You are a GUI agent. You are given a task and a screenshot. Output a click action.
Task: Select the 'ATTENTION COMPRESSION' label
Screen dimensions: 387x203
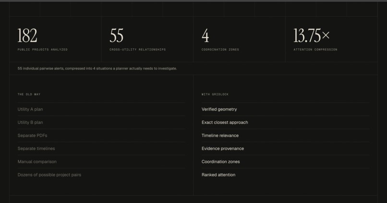[315, 49]
